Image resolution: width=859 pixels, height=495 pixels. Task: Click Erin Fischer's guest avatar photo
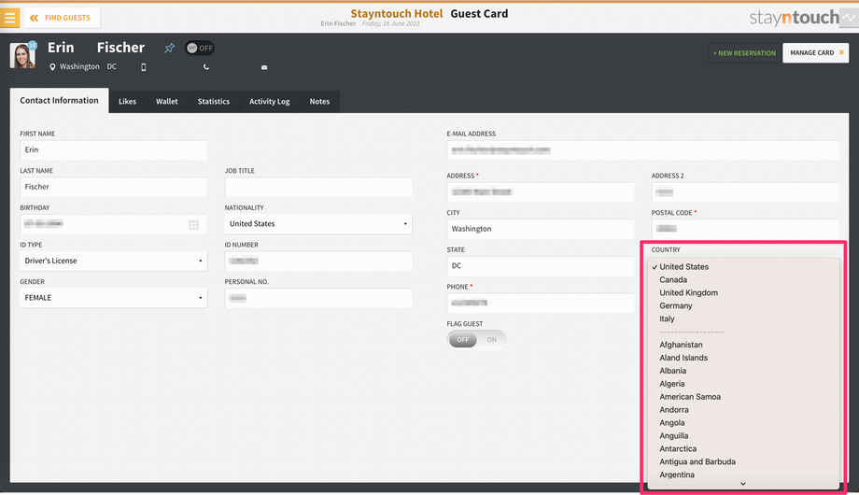pyautogui.click(x=22, y=55)
